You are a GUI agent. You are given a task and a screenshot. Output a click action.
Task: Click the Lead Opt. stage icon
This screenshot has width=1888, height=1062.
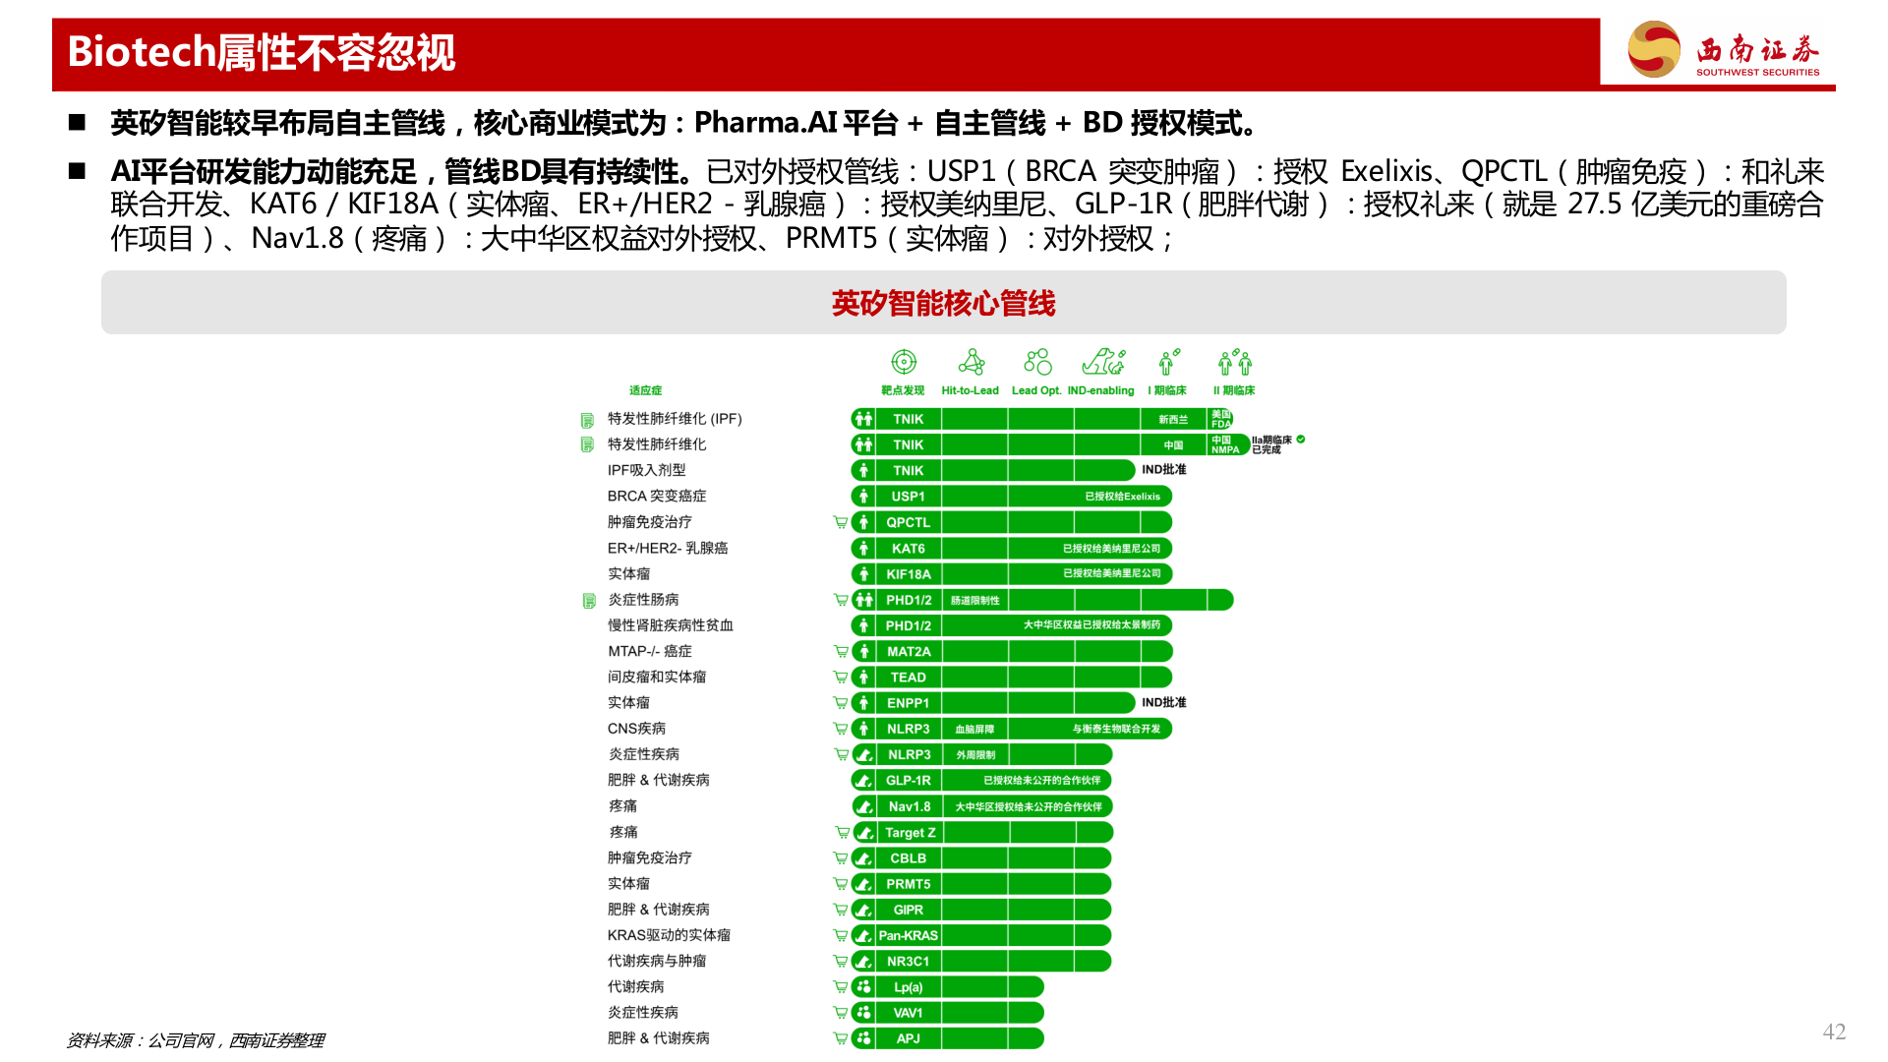pyautogui.click(x=1037, y=362)
